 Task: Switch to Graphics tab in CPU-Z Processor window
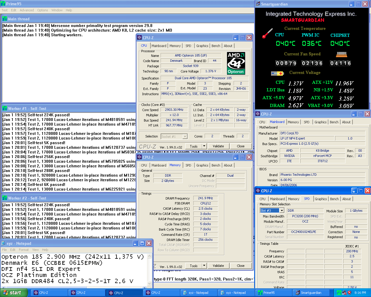[202, 46]
